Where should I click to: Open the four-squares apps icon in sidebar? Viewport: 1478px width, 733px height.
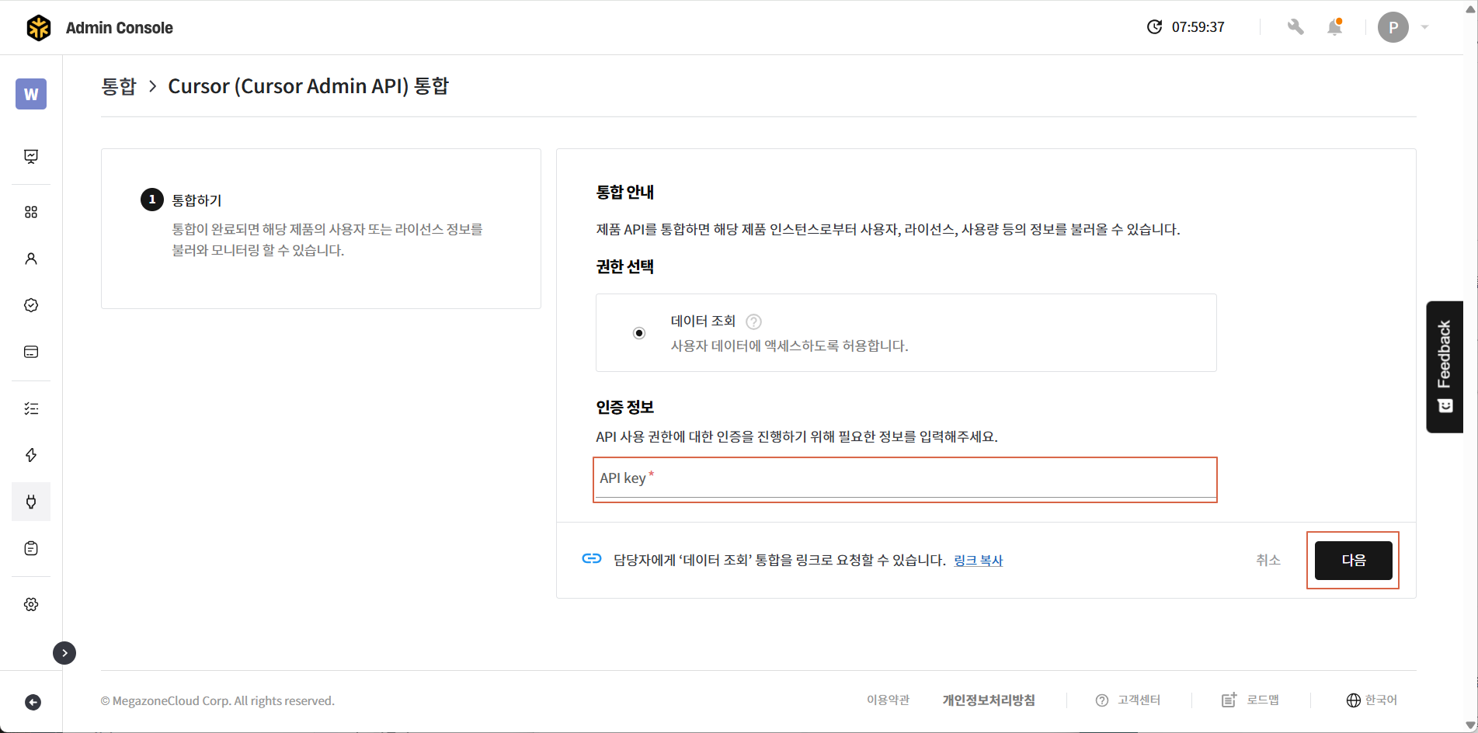click(x=31, y=212)
